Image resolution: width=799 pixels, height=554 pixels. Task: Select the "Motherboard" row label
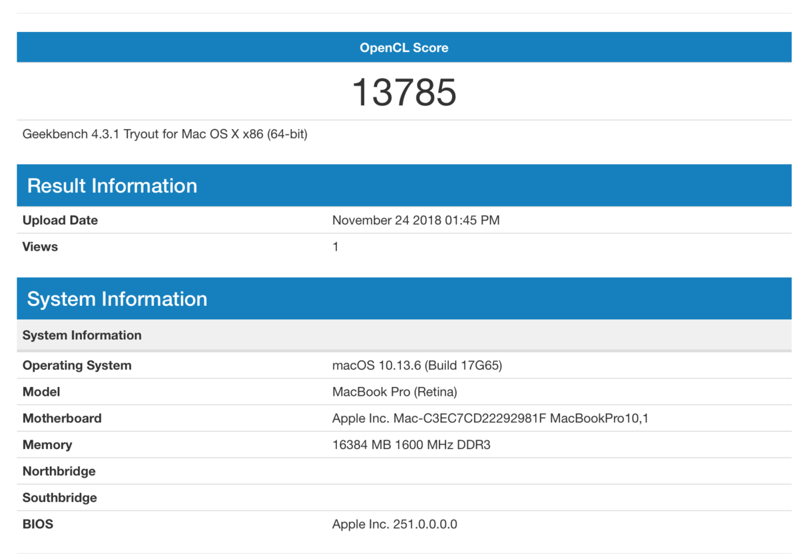[62, 418]
